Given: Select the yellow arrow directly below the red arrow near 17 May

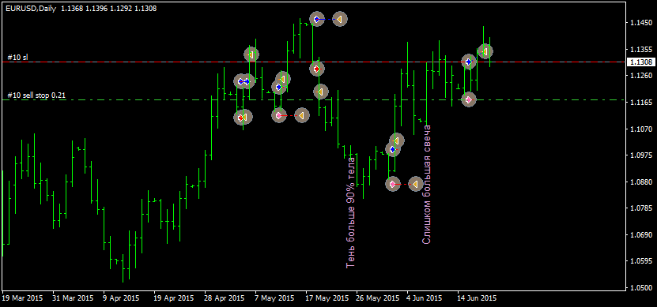Looking at the screenshot, I should click(x=320, y=92).
